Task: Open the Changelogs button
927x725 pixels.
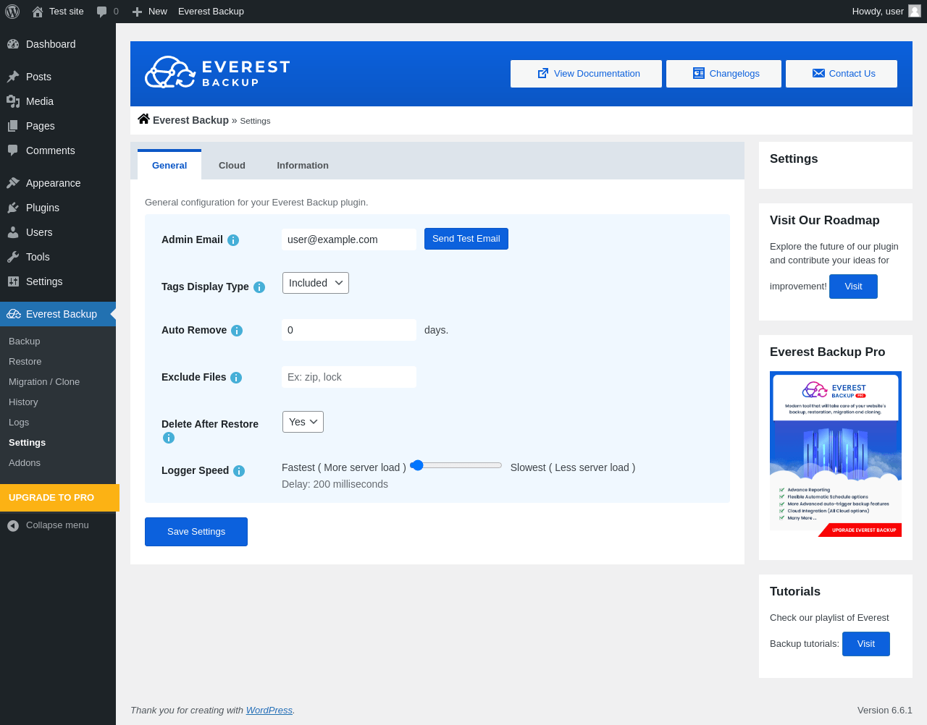Action: tap(723, 74)
